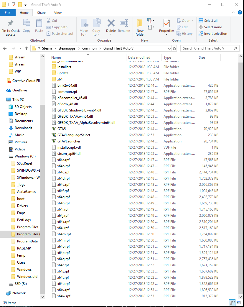
Task: Click the Search Grand Theft Auto V box
Action: (x=210, y=48)
